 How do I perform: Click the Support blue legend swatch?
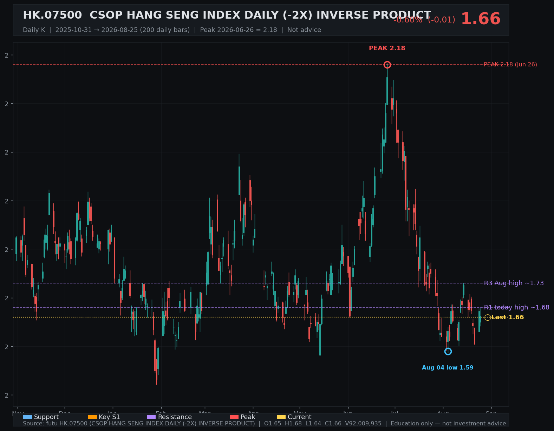[x=27, y=417]
